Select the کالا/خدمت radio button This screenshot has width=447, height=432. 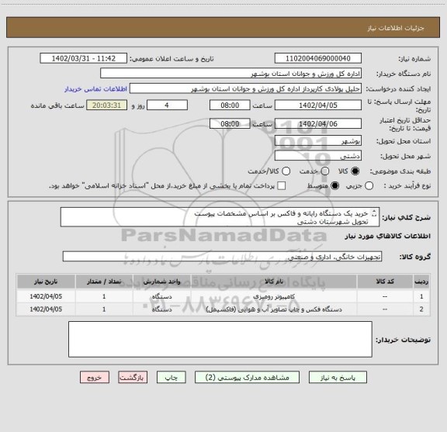286,171
